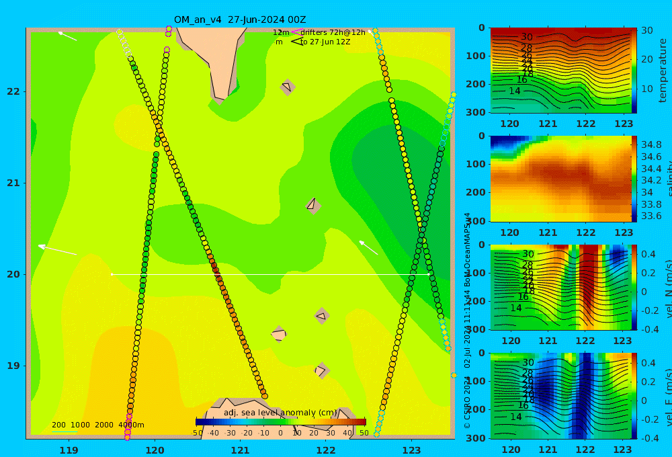The height and width of the screenshot is (457, 672).
Task: Select the island marker near 19.5N 122E
Action: point(322,317)
